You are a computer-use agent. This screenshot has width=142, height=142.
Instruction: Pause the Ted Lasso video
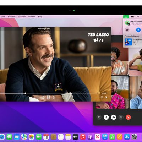click(x=48, y=97)
